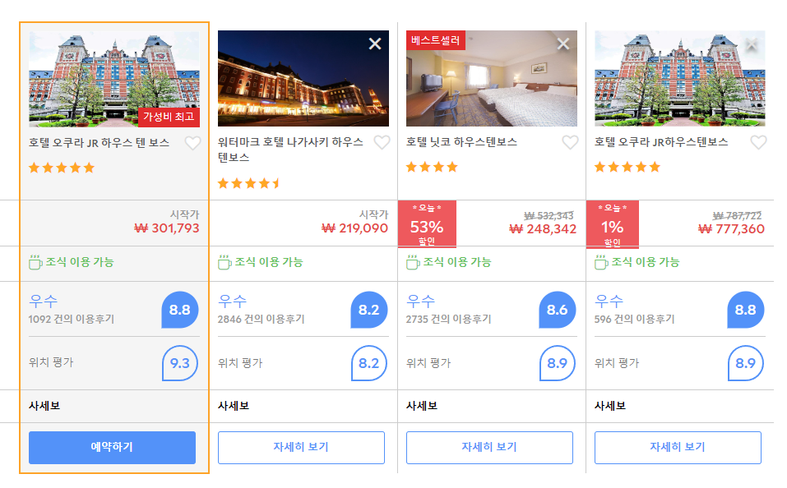View the night photo of 워터마크 호텔
787x488 pixels.
coord(303,78)
